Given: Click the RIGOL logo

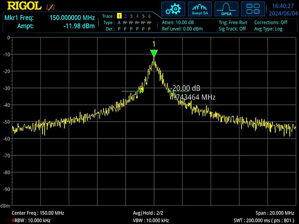Looking at the screenshot, I should [x=24, y=6].
